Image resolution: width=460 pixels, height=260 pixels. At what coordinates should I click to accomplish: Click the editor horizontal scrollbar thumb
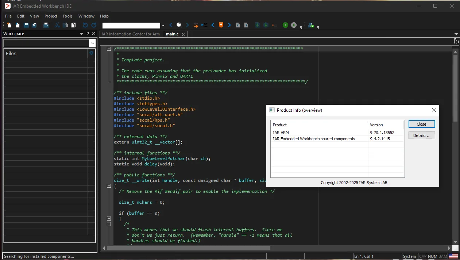[189, 248]
